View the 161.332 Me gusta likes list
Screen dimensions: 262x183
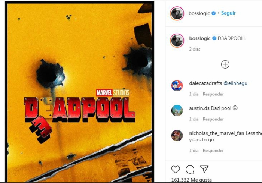point(191,180)
